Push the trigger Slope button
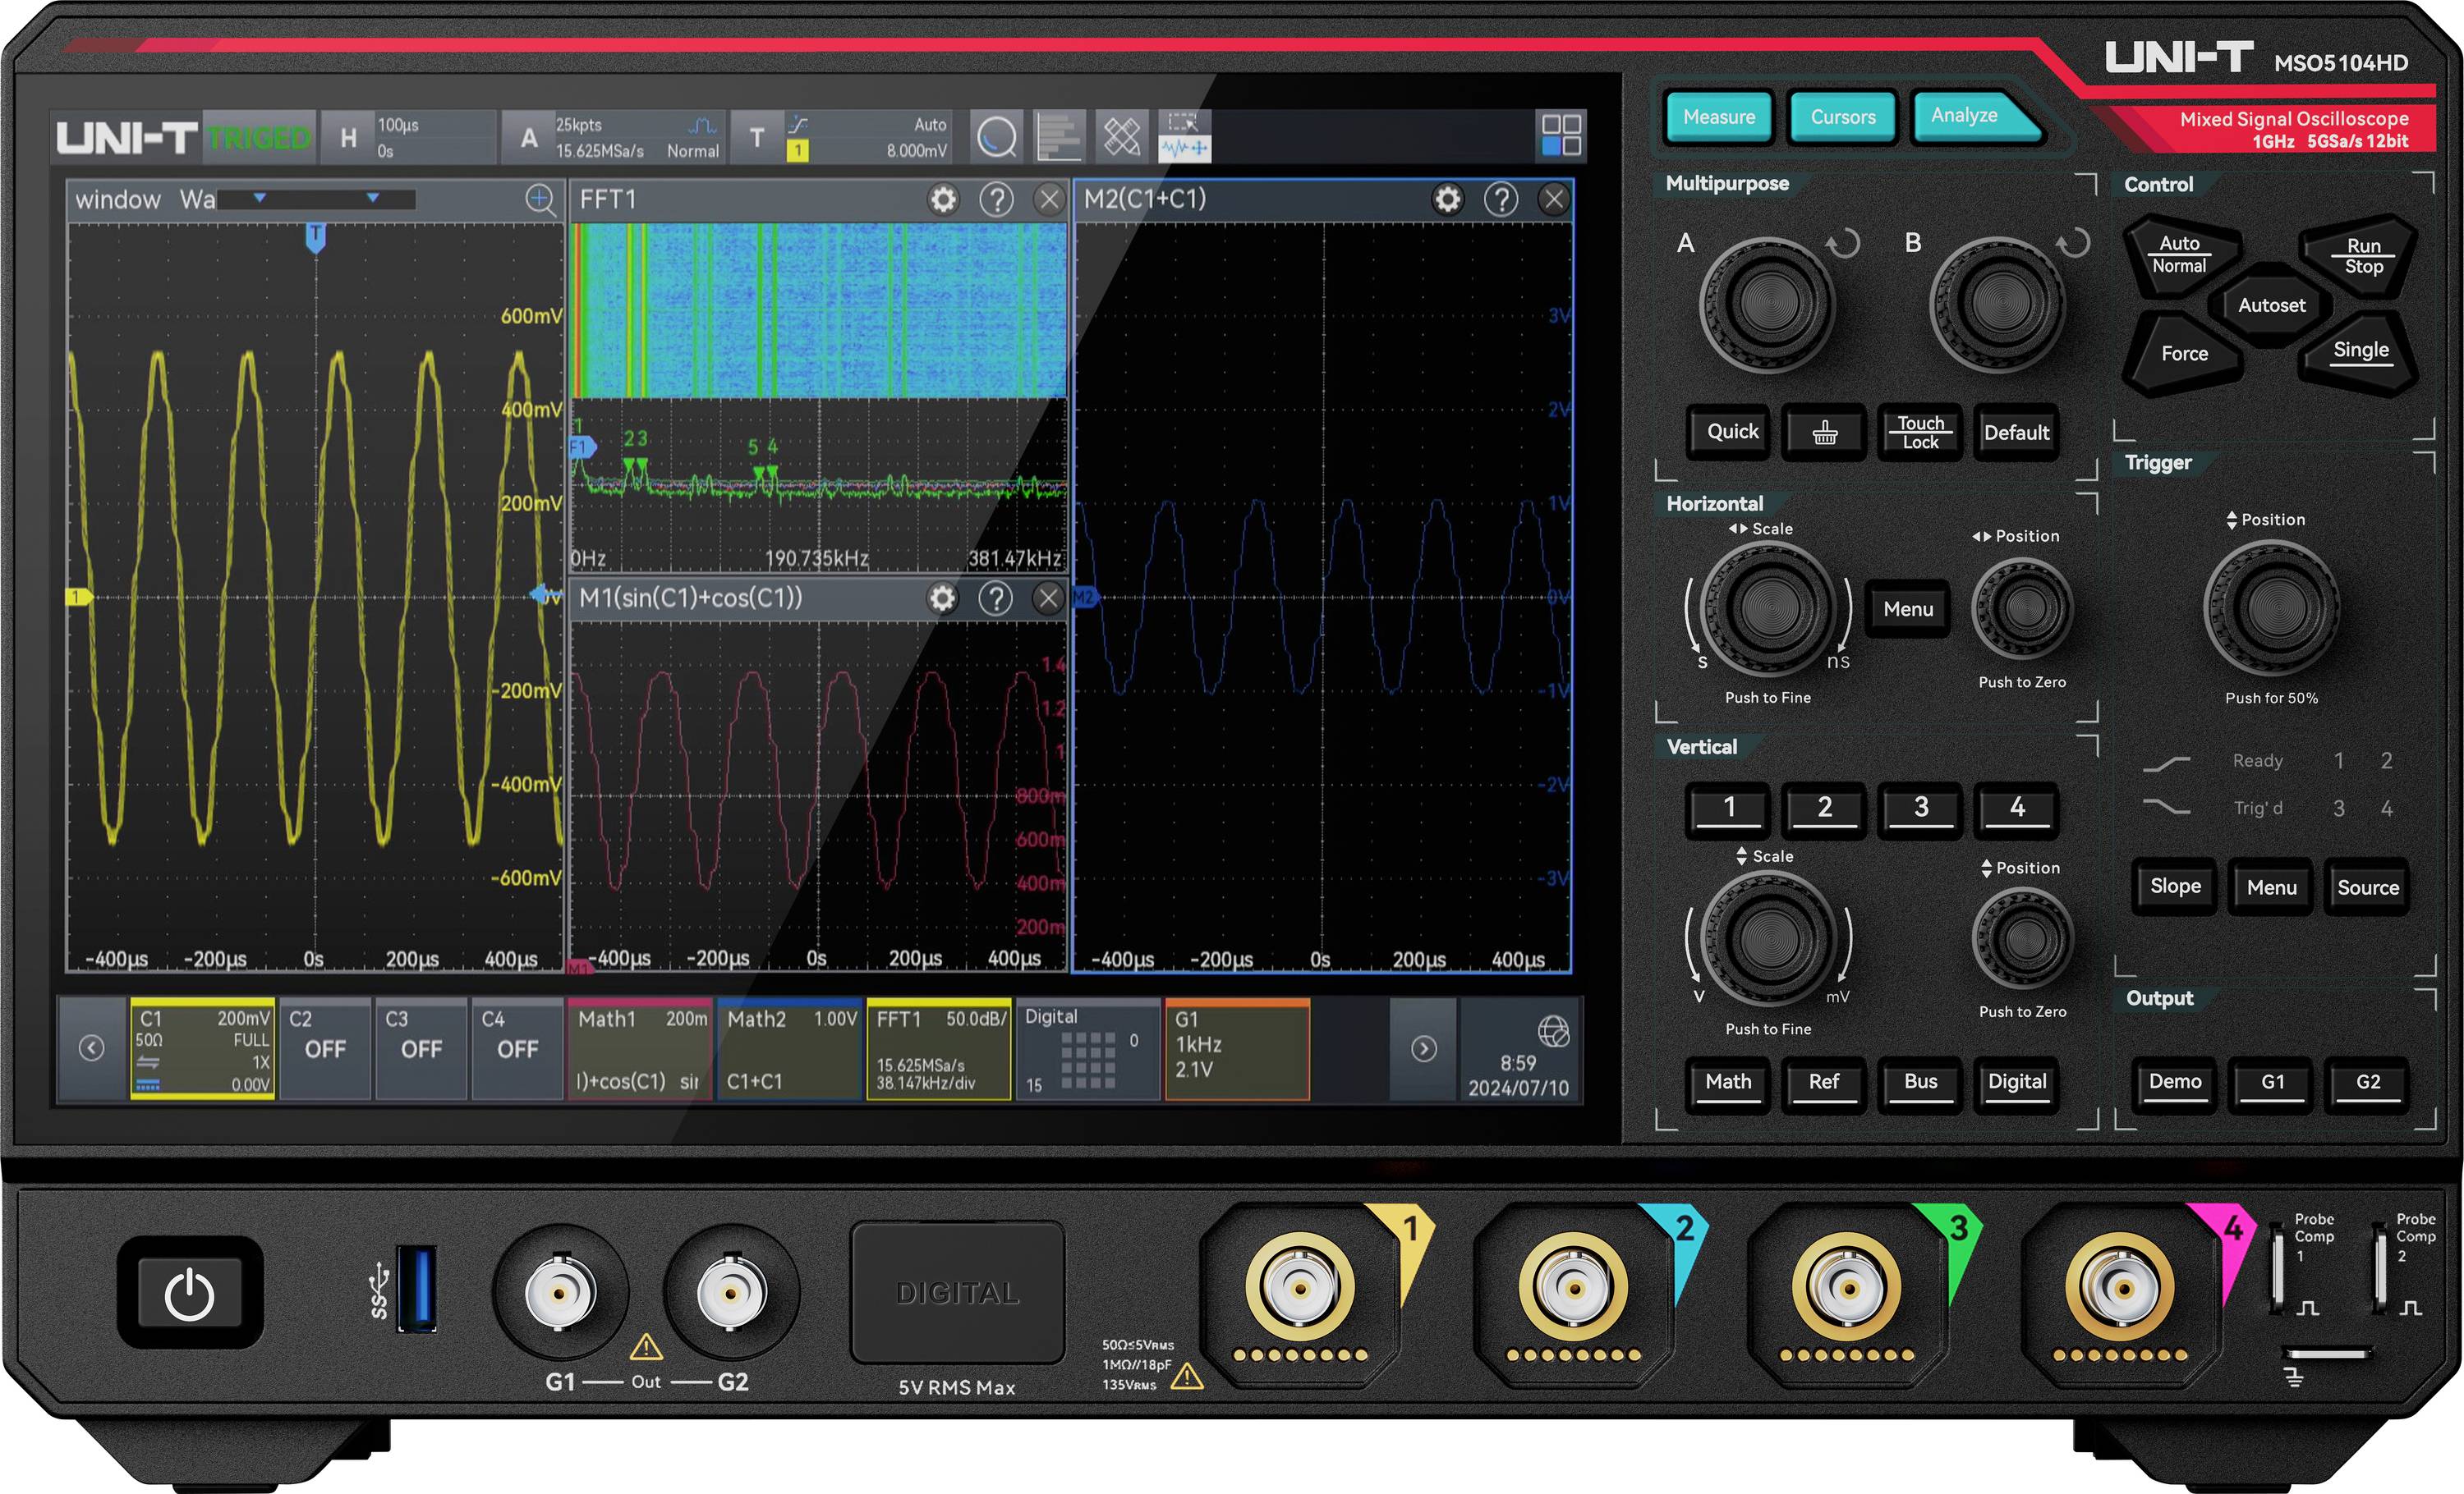The image size is (2464, 1494). pos(2175,887)
